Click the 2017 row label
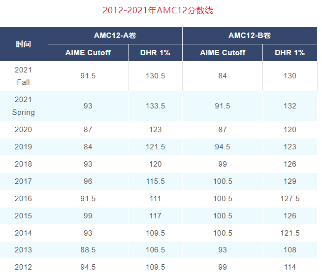The height and width of the screenshot is (279, 322). [x=24, y=181]
